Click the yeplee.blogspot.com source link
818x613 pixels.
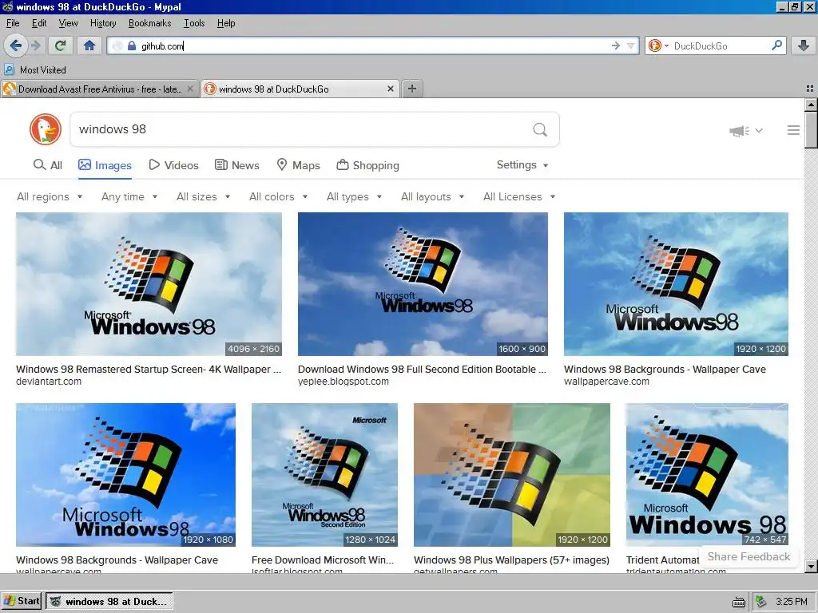[x=343, y=381]
